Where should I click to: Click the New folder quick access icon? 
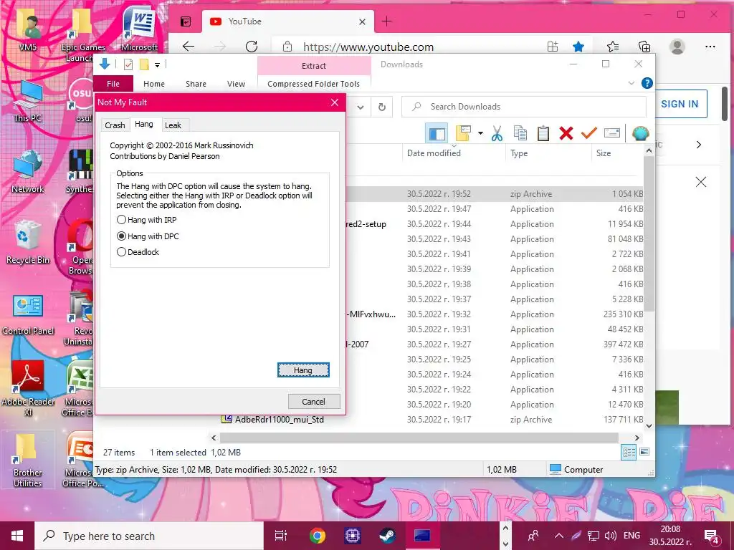pyautogui.click(x=144, y=64)
